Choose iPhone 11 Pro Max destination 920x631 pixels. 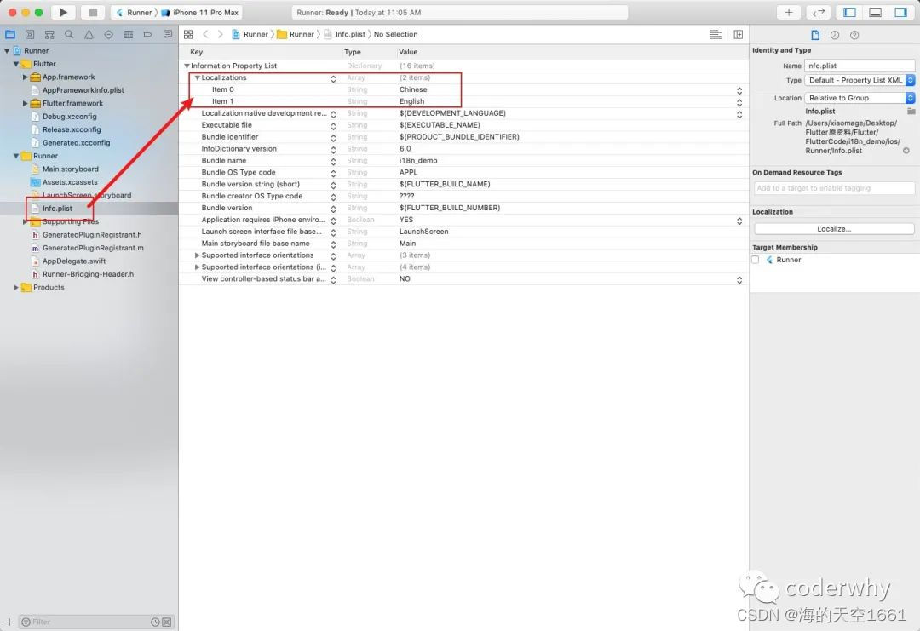[x=200, y=12]
